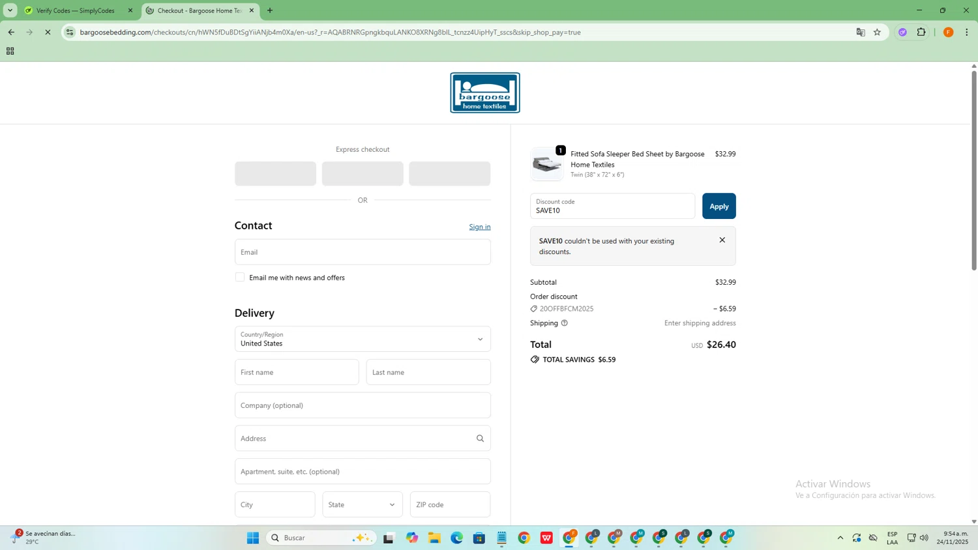This screenshot has height=550, width=978.
Task: Click the translate page icon in the address bar
Action: coord(861,32)
